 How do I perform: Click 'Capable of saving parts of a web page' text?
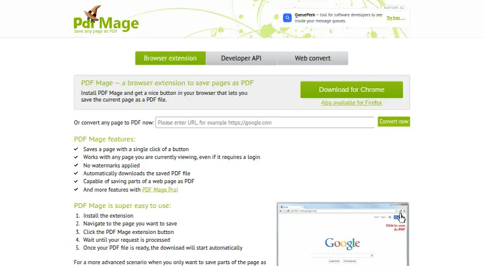coord(139,181)
